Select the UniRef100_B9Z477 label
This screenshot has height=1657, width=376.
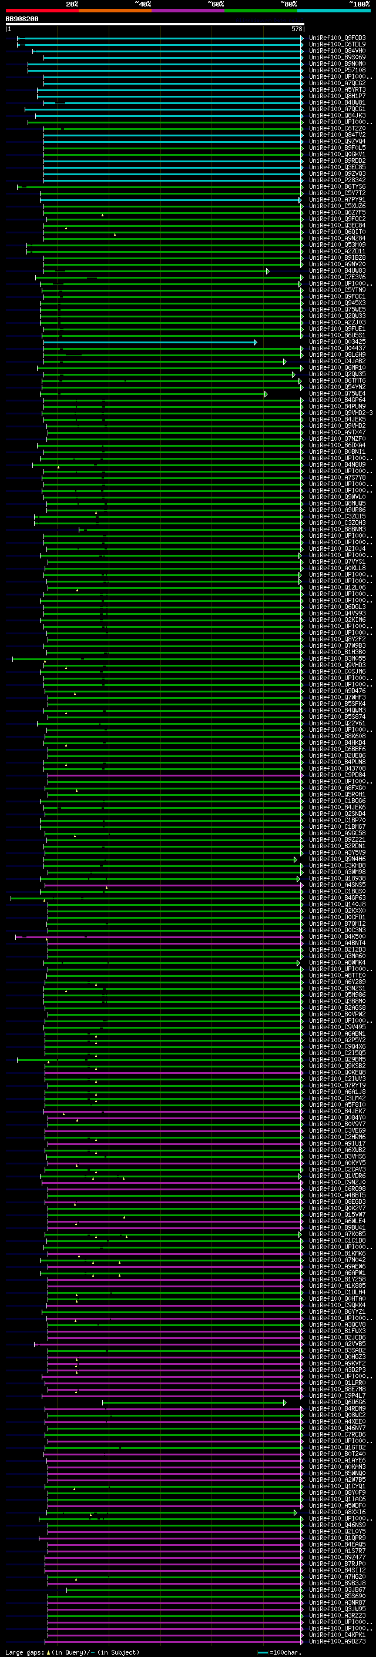click(337, 1557)
